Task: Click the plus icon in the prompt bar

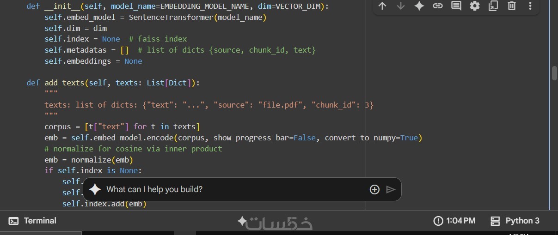Action: (x=374, y=189)
